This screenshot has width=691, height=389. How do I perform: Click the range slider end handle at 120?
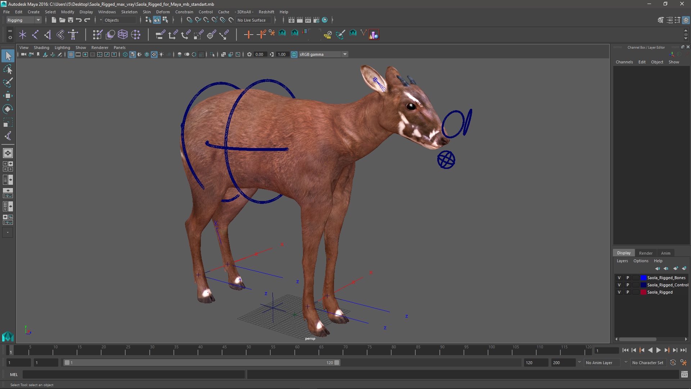click(x=337, y=363)
